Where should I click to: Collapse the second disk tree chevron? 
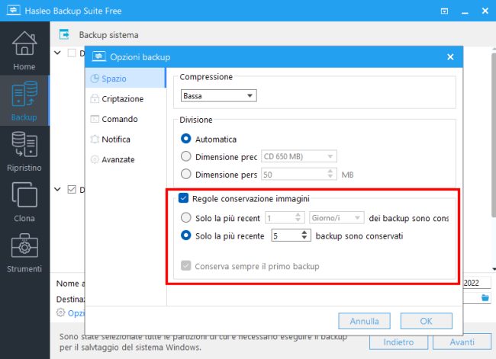[x=57, y=189]
